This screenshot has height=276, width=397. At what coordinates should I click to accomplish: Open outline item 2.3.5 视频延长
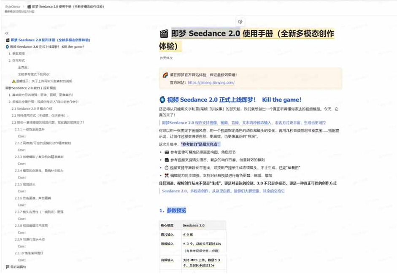coord(25,184)
